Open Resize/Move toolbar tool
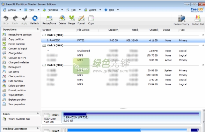Image resolution: width=205 pixels, height=132 pixels. coord(49,20)
